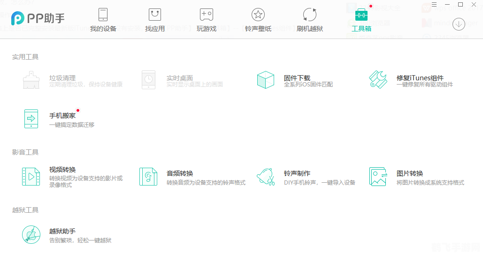
Task: Open the 铃声壁纸 star icon
Action: click(258, 15)
